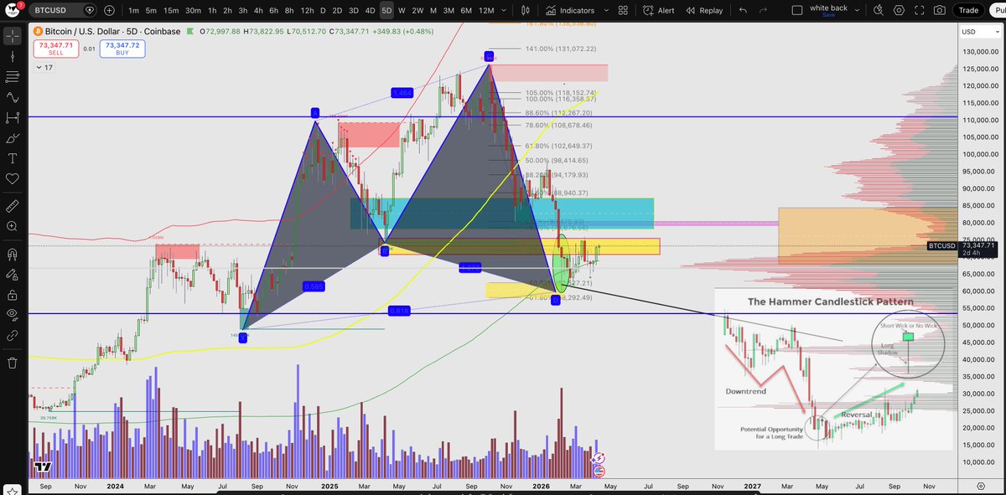Select the 2D timeframe

337,10
